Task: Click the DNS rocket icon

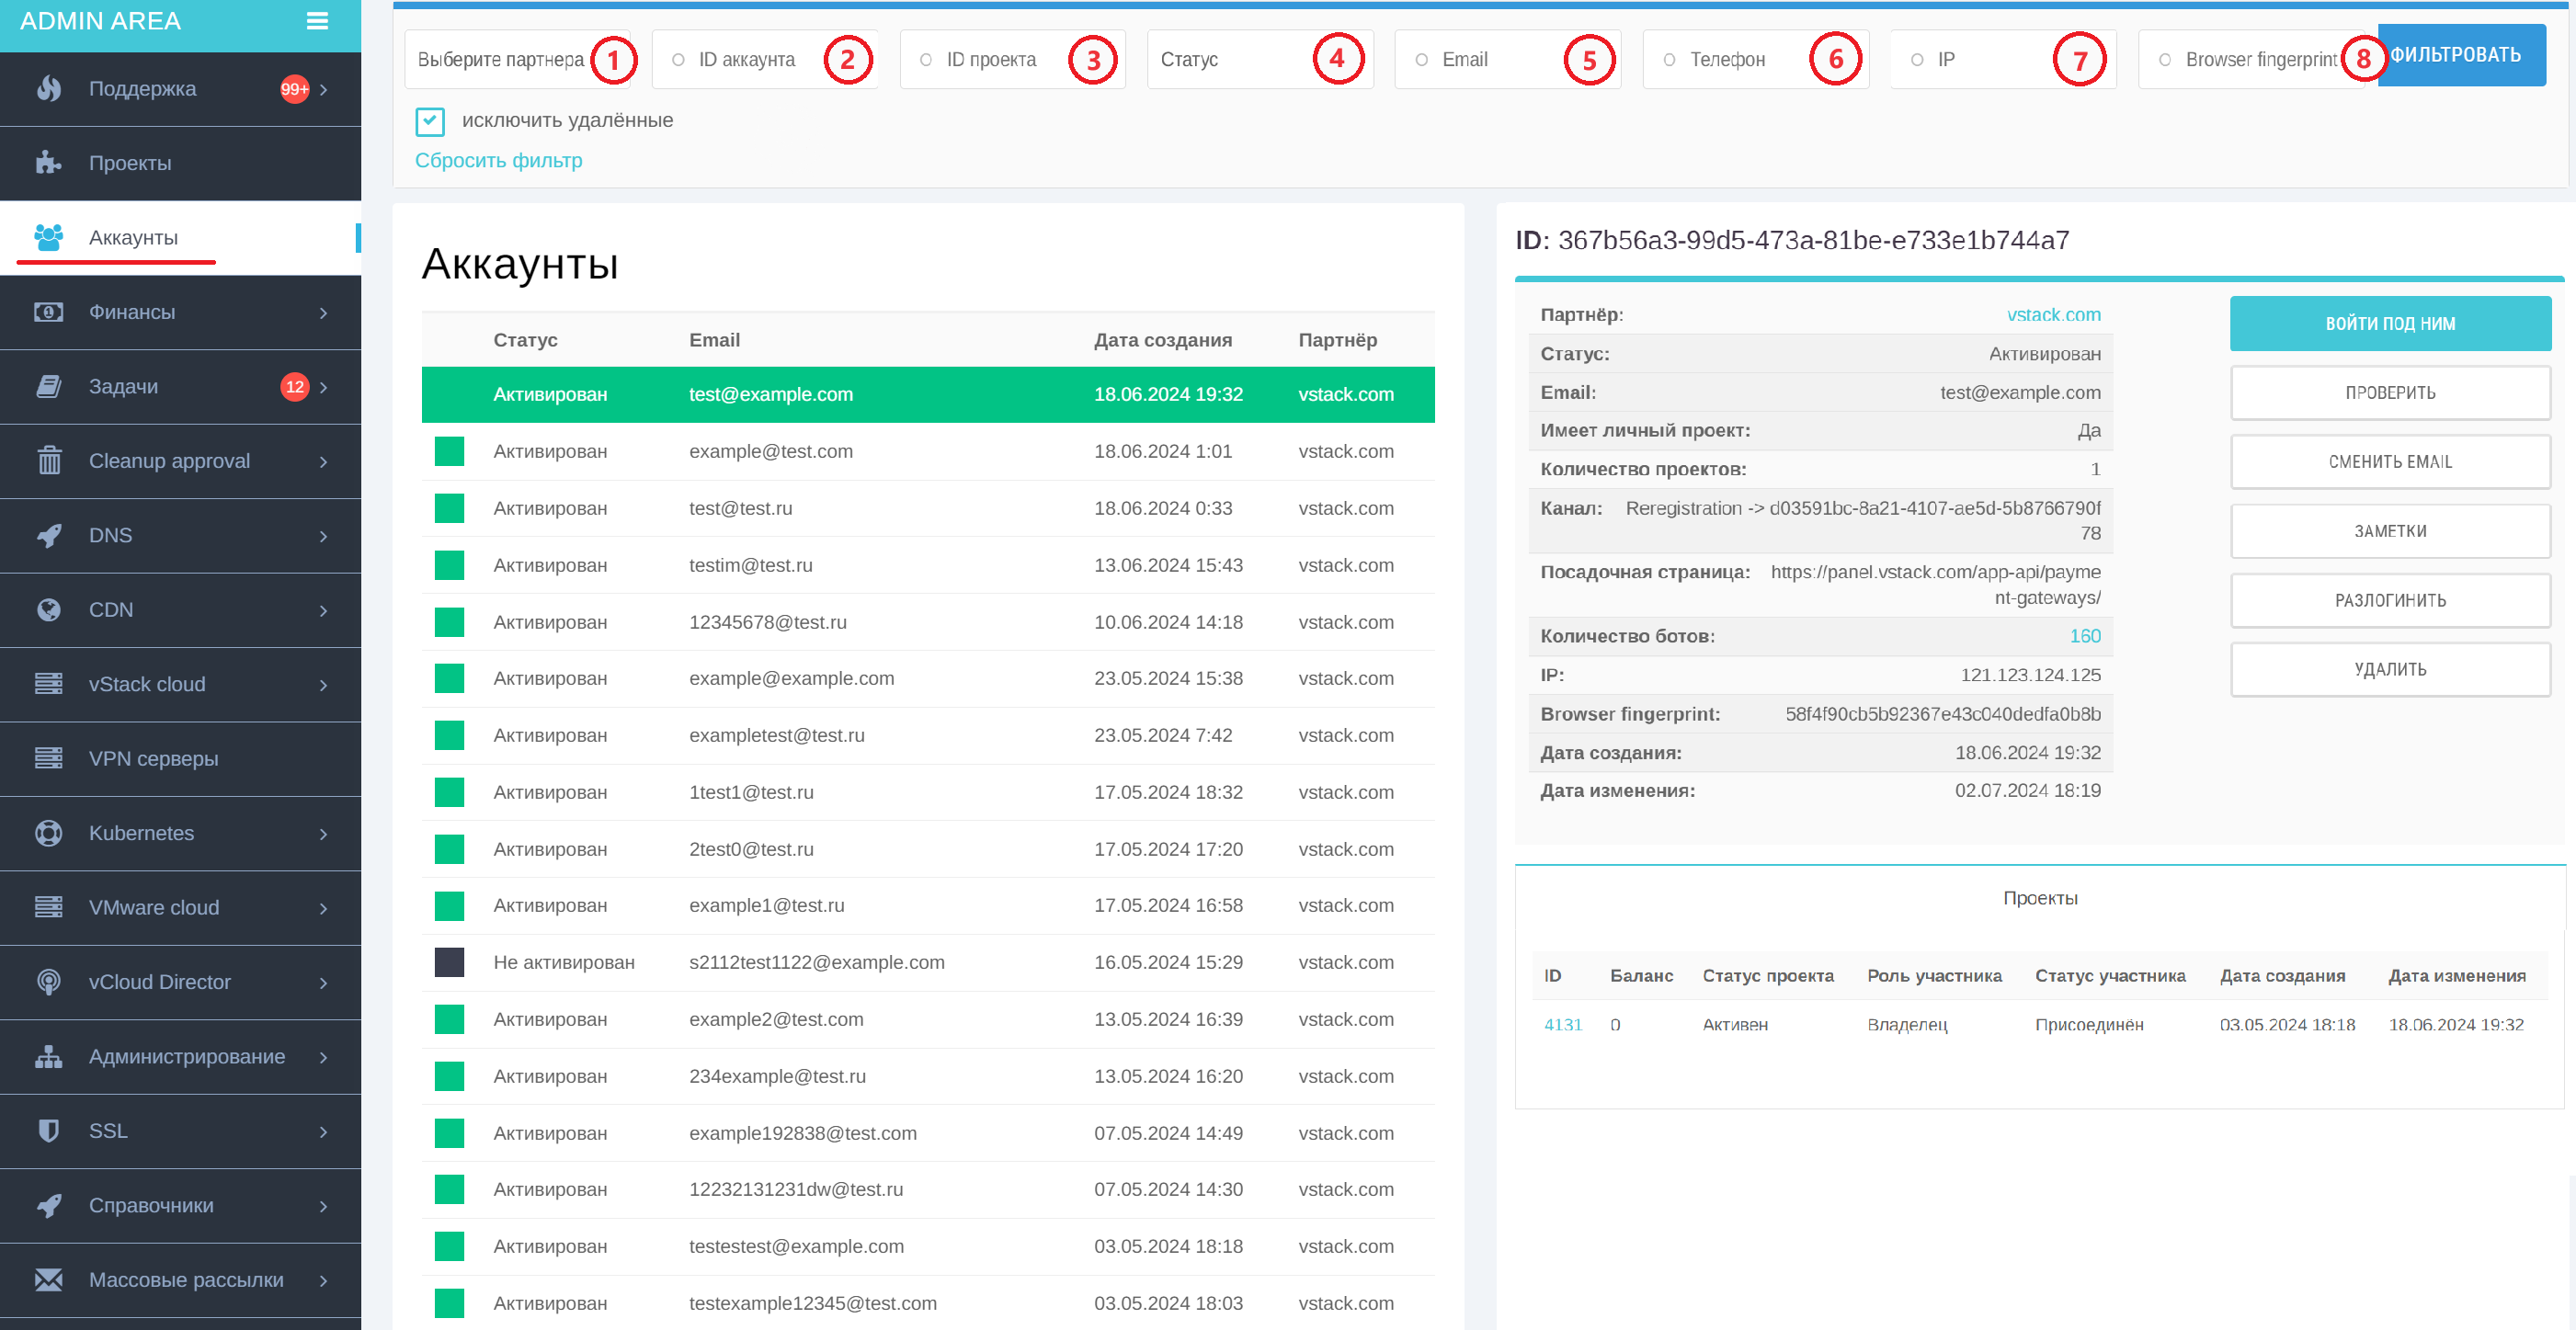Action: (x=48, y=535)
